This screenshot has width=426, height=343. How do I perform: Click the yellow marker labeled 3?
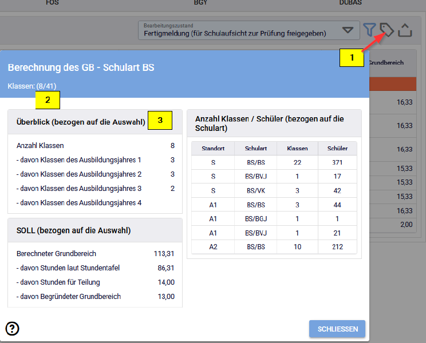click(160, 120)
